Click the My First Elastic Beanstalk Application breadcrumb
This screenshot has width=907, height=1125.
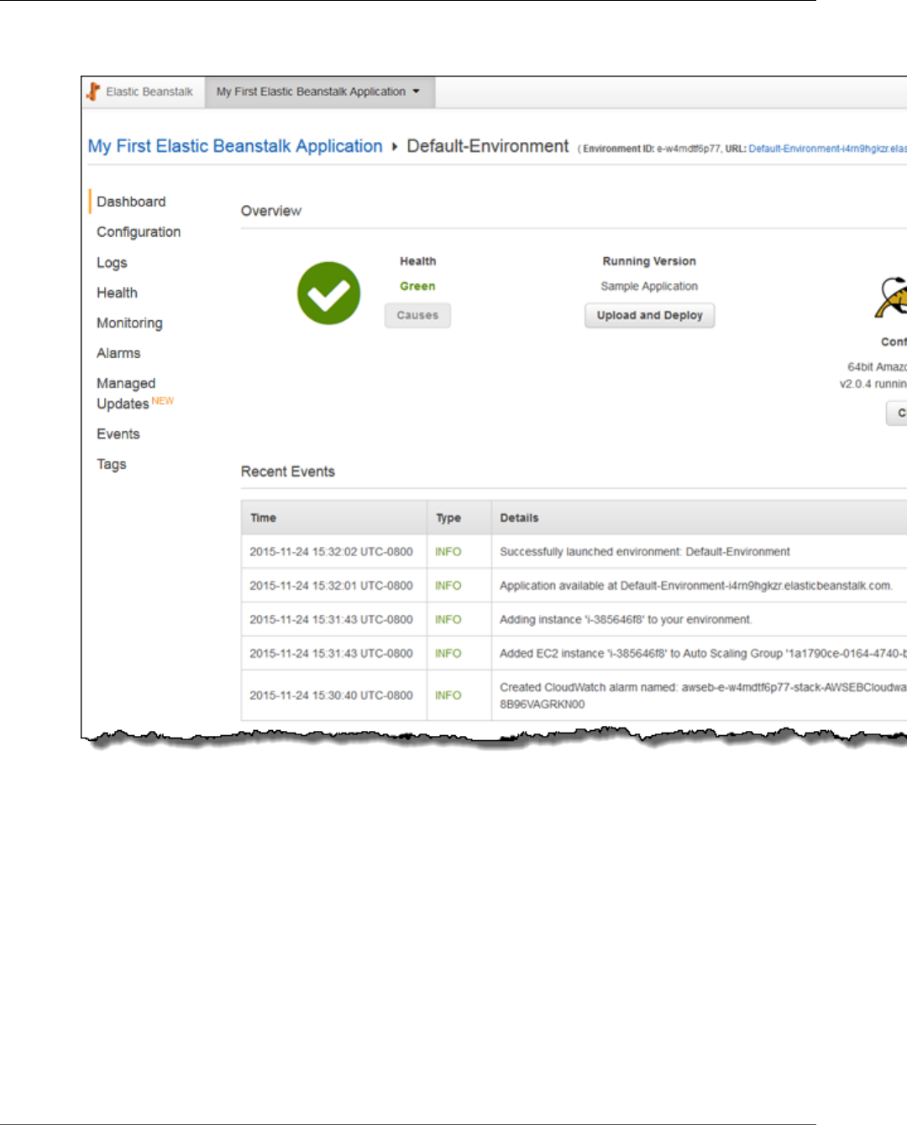coord(235,146)
